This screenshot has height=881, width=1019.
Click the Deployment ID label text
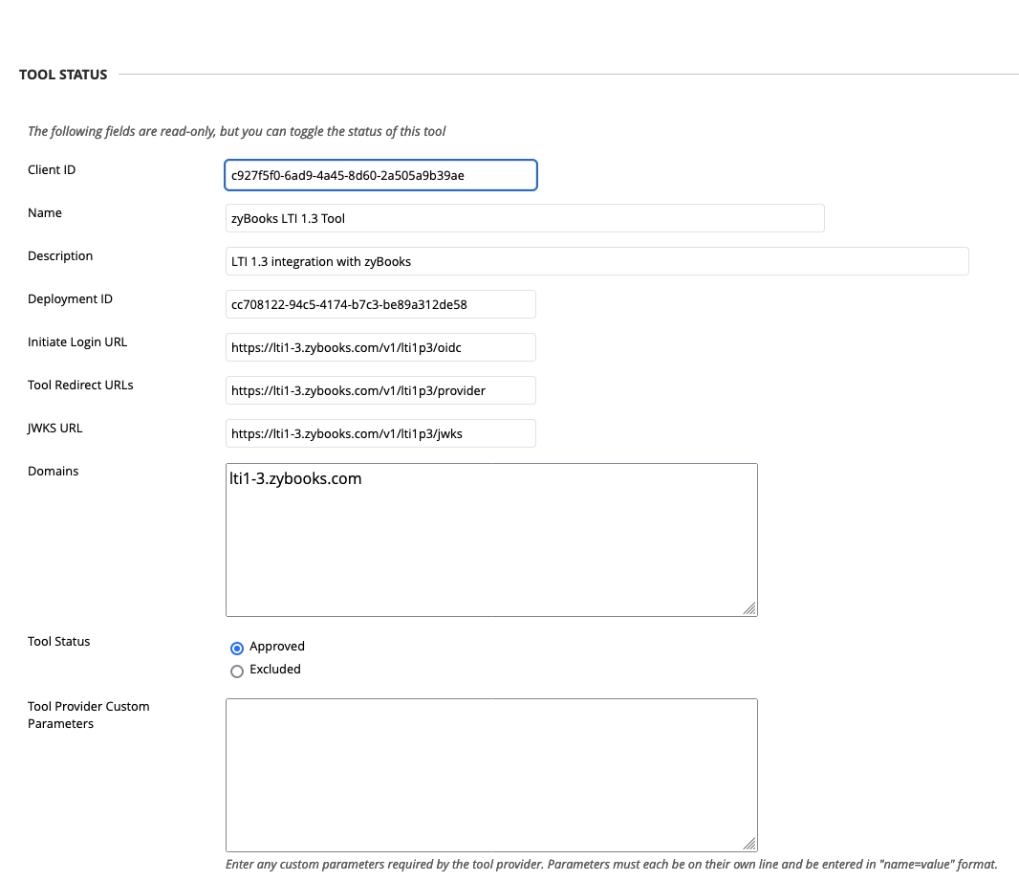[x=70, y=299]
